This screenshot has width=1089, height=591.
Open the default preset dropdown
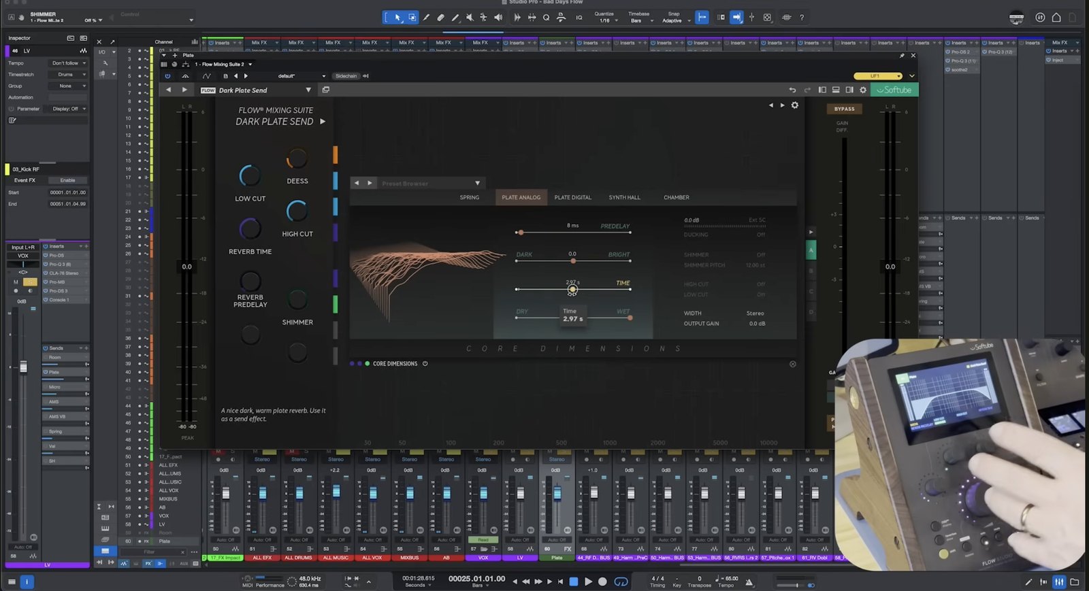tap(302, 76)
